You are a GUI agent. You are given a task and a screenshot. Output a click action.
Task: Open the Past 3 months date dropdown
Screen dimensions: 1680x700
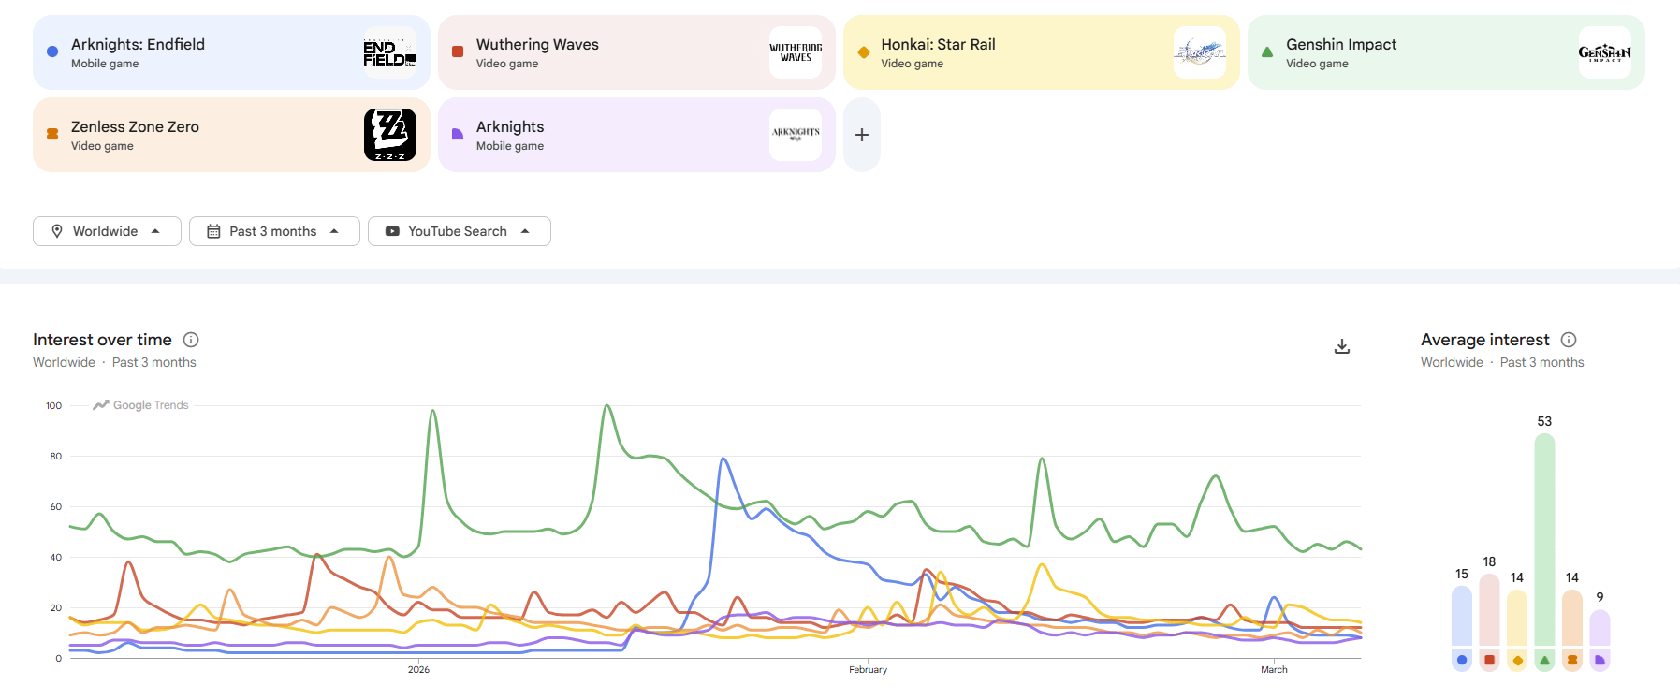(274, 231)
